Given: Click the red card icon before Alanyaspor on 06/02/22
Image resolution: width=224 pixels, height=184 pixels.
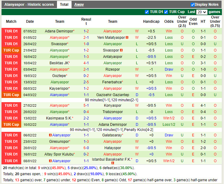Looking at the screenshot, I should tap(50, 135).
